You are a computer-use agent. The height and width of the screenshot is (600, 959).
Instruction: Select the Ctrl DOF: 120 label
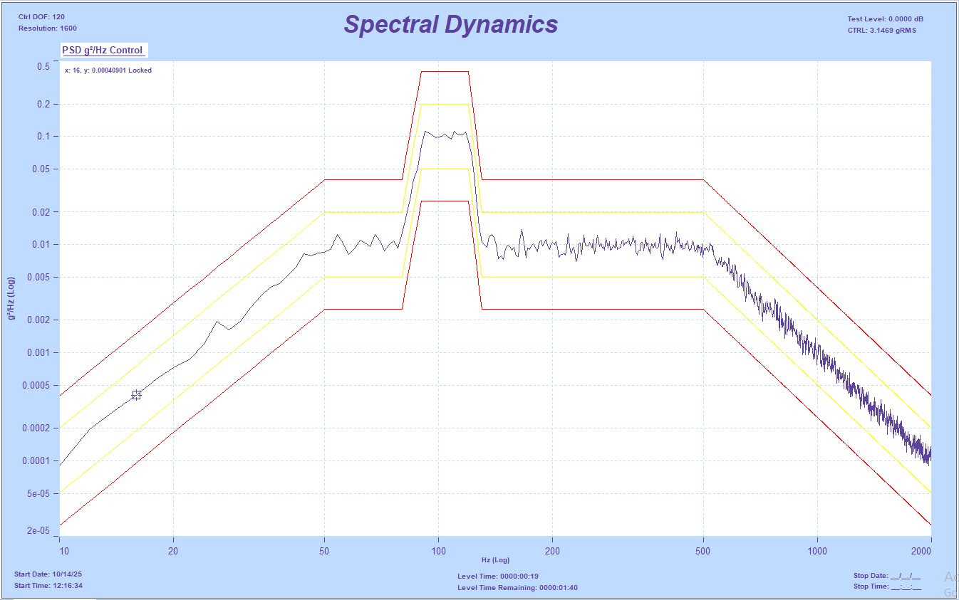tap(42, 16)
